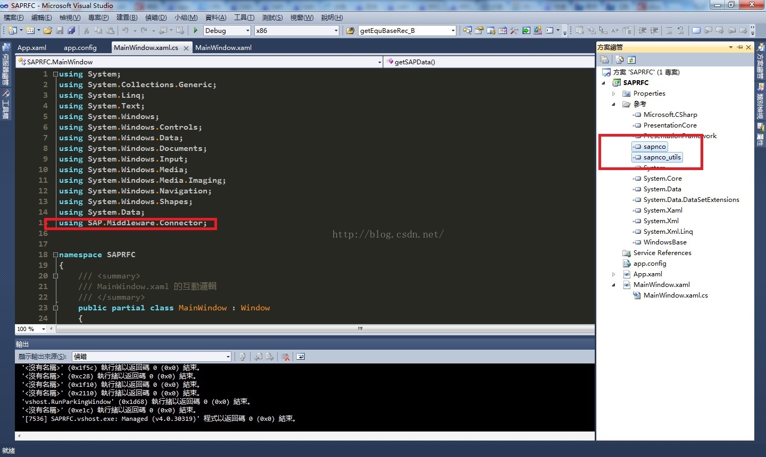
Task: Start debugging with the green play icon
Action: coord(196,31)
